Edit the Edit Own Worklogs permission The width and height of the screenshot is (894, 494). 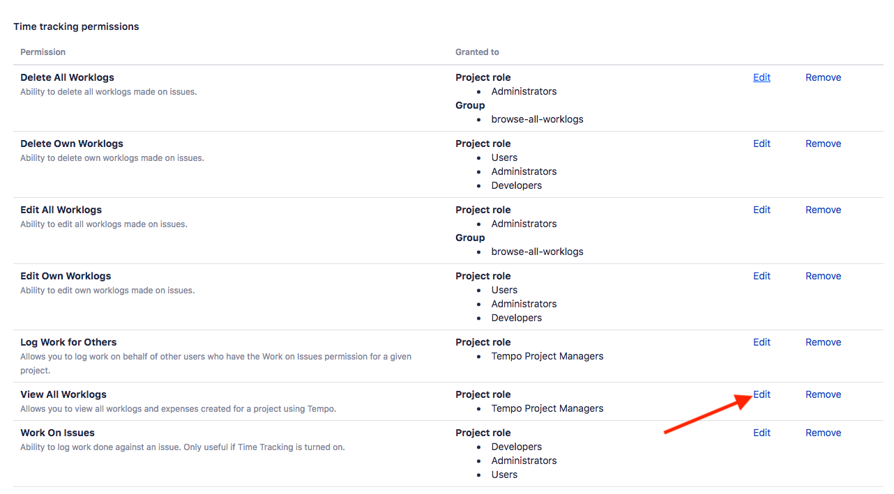tap(762, 276)
